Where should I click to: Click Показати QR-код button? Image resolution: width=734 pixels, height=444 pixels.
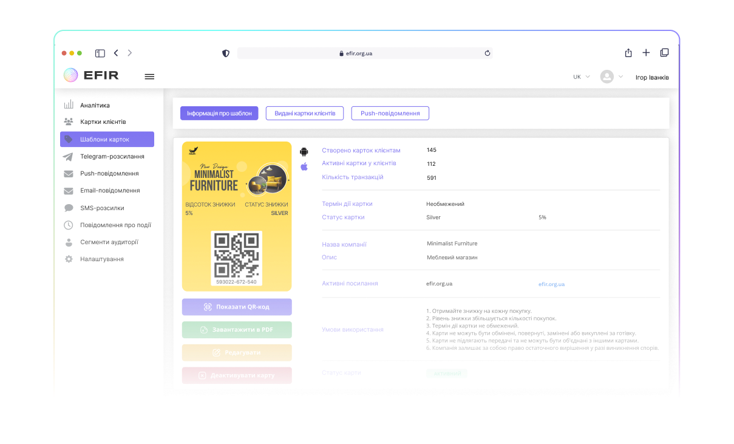237,307
